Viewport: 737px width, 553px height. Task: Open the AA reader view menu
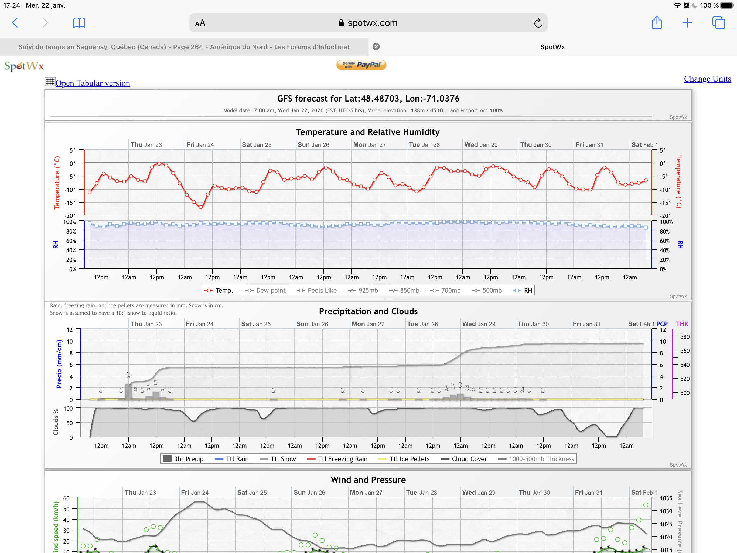pyautogui.click(x=200, y=23)
